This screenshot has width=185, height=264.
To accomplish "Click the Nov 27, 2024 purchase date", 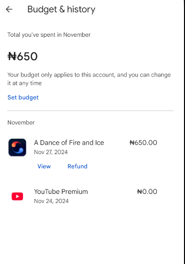I will pos(51,152).
